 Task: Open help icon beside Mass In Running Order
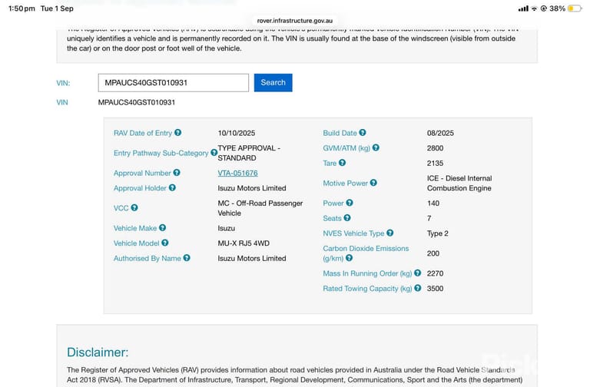click(418, 273)
